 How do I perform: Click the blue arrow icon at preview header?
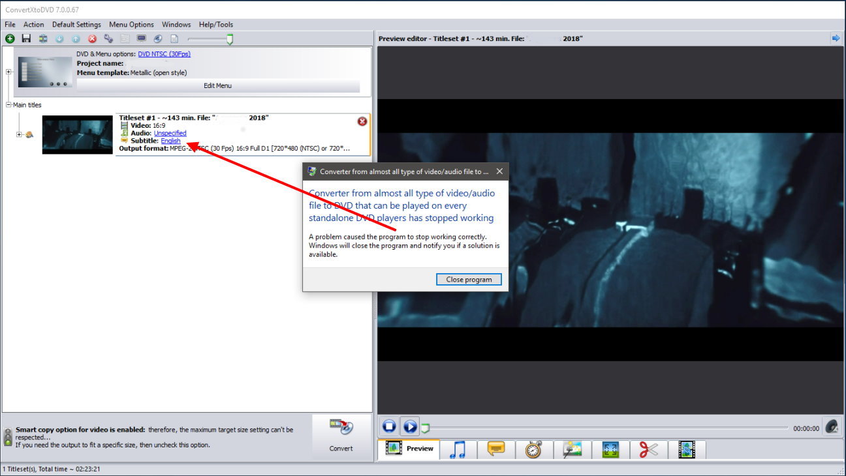[836, 38]
